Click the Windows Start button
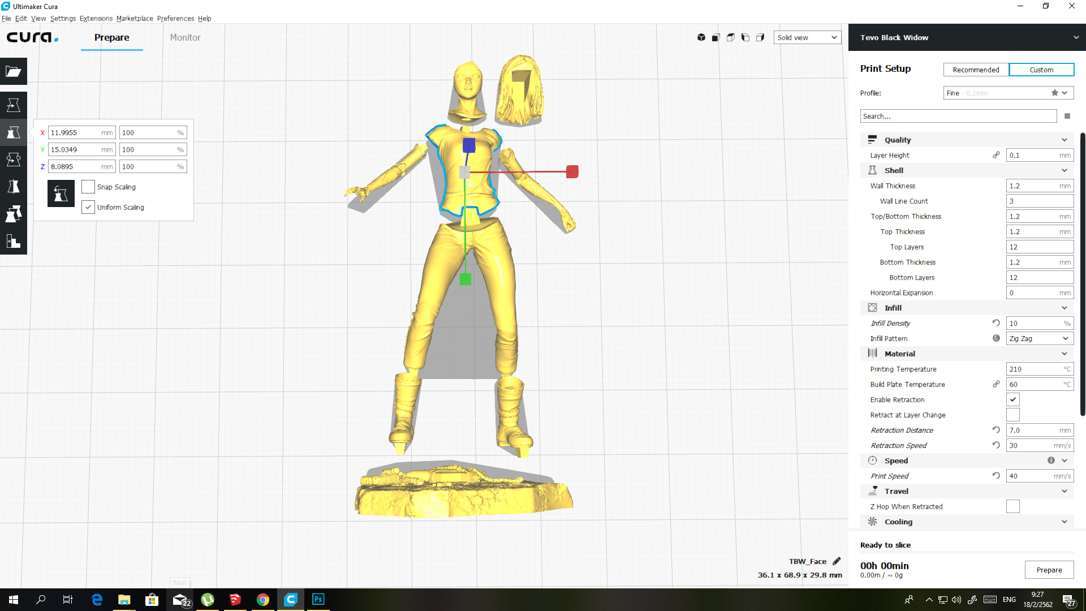Screen dimensions: 1086x611 (14, 599)
